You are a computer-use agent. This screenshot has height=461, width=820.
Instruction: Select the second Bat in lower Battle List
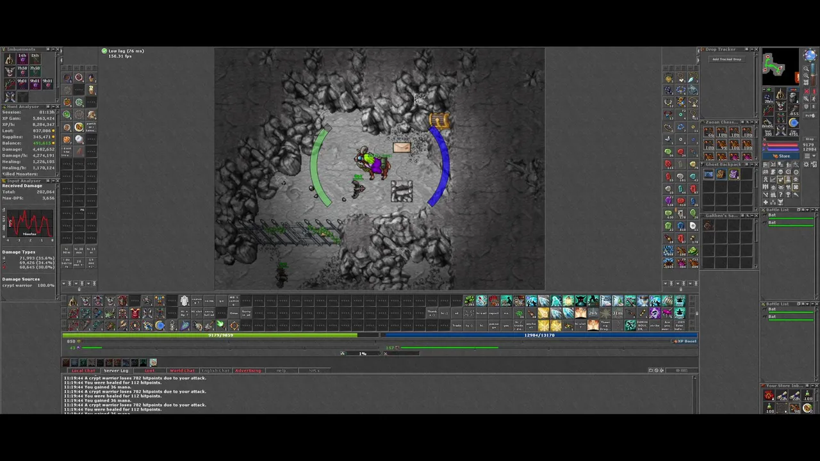tap(791, 316)
